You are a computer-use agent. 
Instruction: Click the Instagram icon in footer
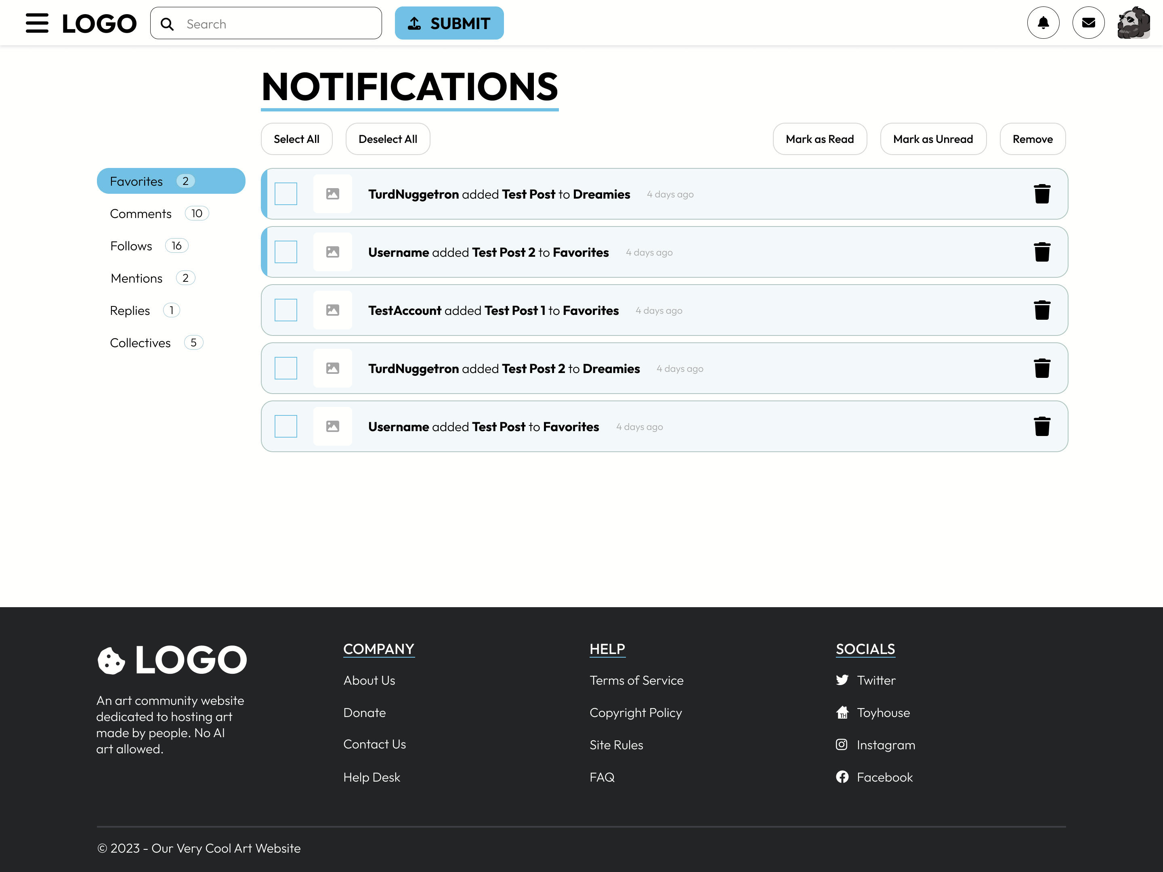(841, 744)
